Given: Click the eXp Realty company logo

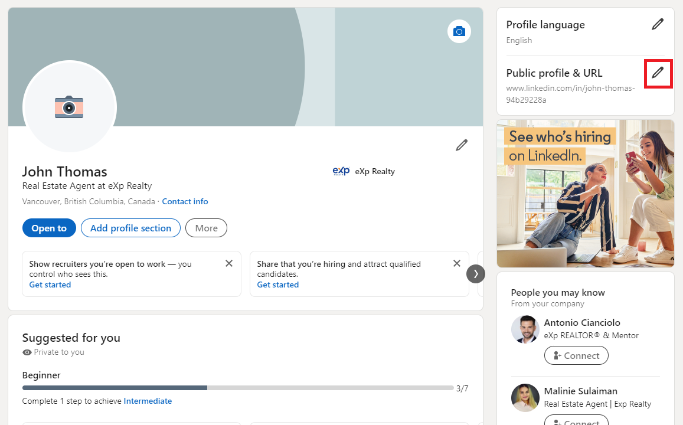Looking at the screenshot, I should (341, 171).
